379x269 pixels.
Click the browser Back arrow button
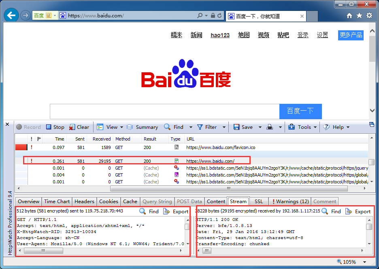[11, 15]
